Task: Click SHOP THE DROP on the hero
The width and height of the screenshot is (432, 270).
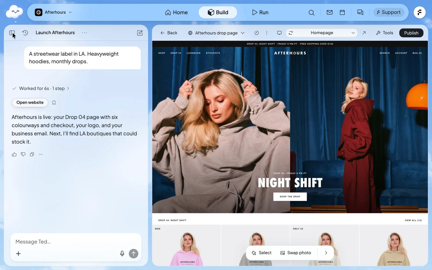Action: 290,197
